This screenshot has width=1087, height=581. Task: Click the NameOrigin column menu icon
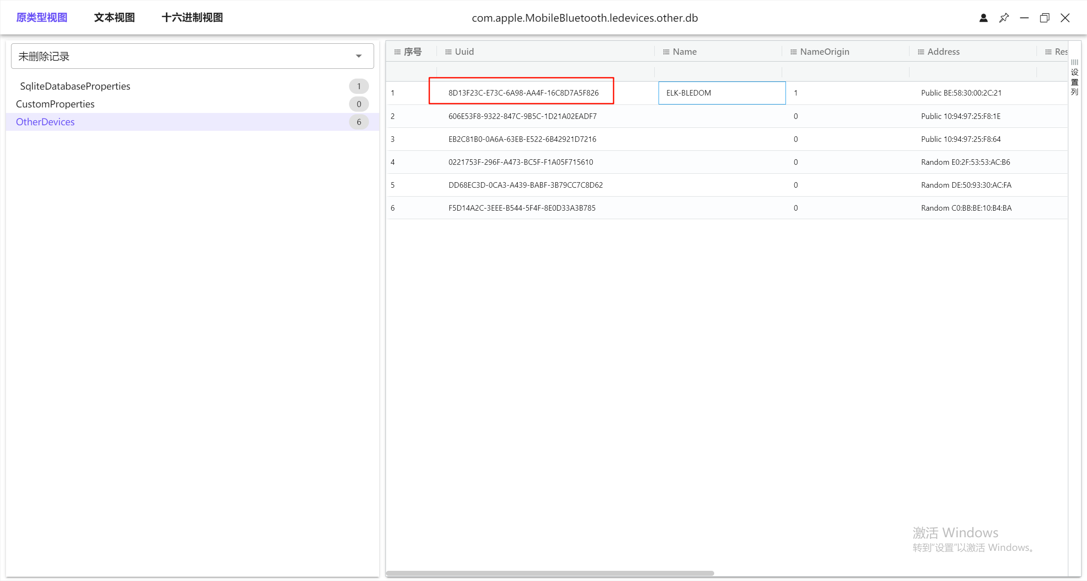point(793,52)
